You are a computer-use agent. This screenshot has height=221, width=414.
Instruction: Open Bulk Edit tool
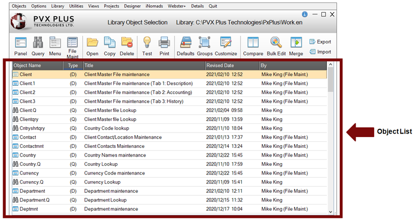point(275,43)
